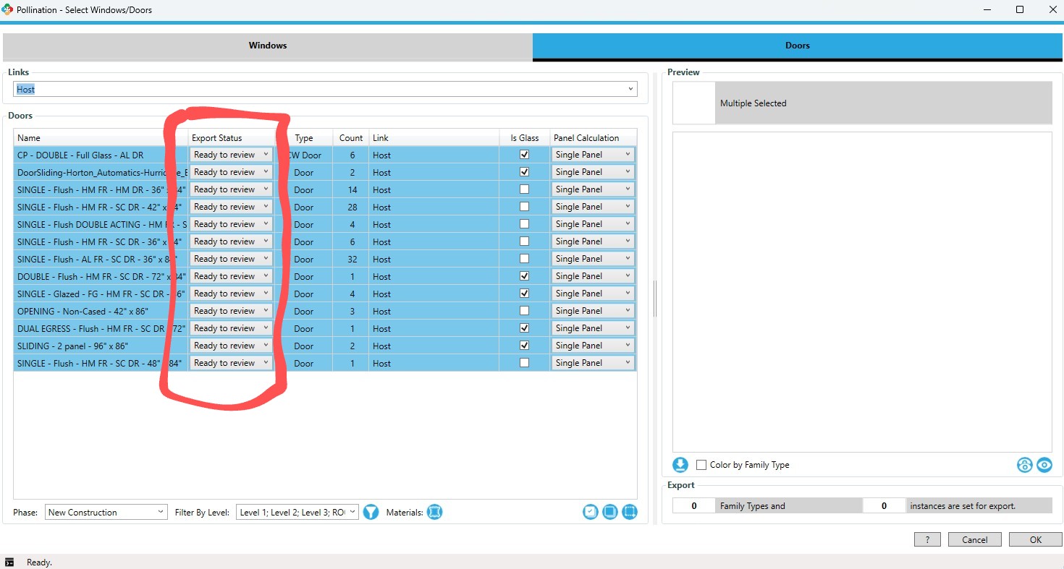Click the eye icon in Preview panel

[1044, 465]
